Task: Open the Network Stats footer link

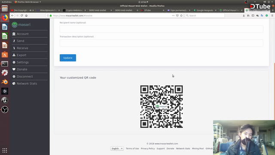Action: [183, 149]
